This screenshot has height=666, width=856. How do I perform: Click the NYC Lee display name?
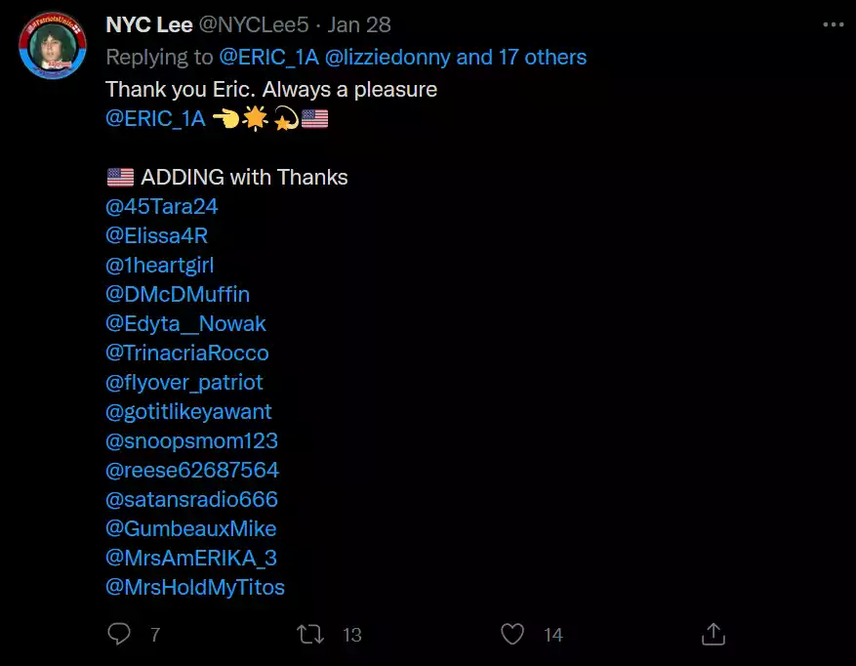[148, 25]
